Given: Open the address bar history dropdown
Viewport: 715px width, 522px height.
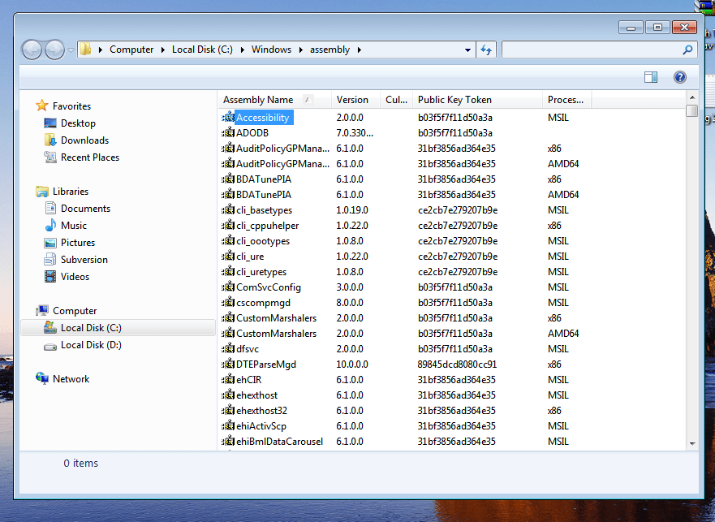Looking at the screenshot, I should pyautogui.click(x=467, y=50).
